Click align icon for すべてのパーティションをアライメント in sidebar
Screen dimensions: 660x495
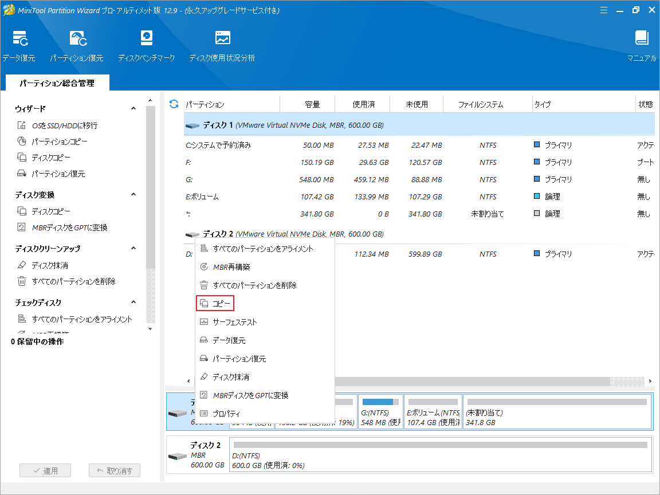[x=21, y=319]
